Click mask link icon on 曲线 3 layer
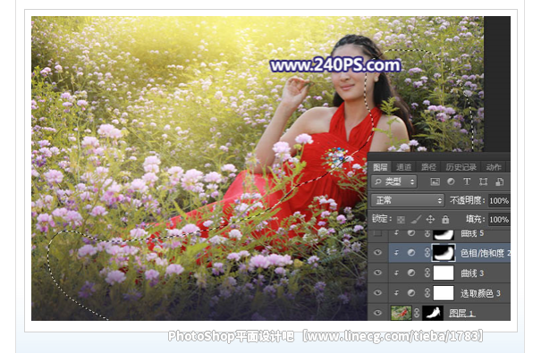The height and width of the screenshot is (353, 533). click(x=427, y=273)
